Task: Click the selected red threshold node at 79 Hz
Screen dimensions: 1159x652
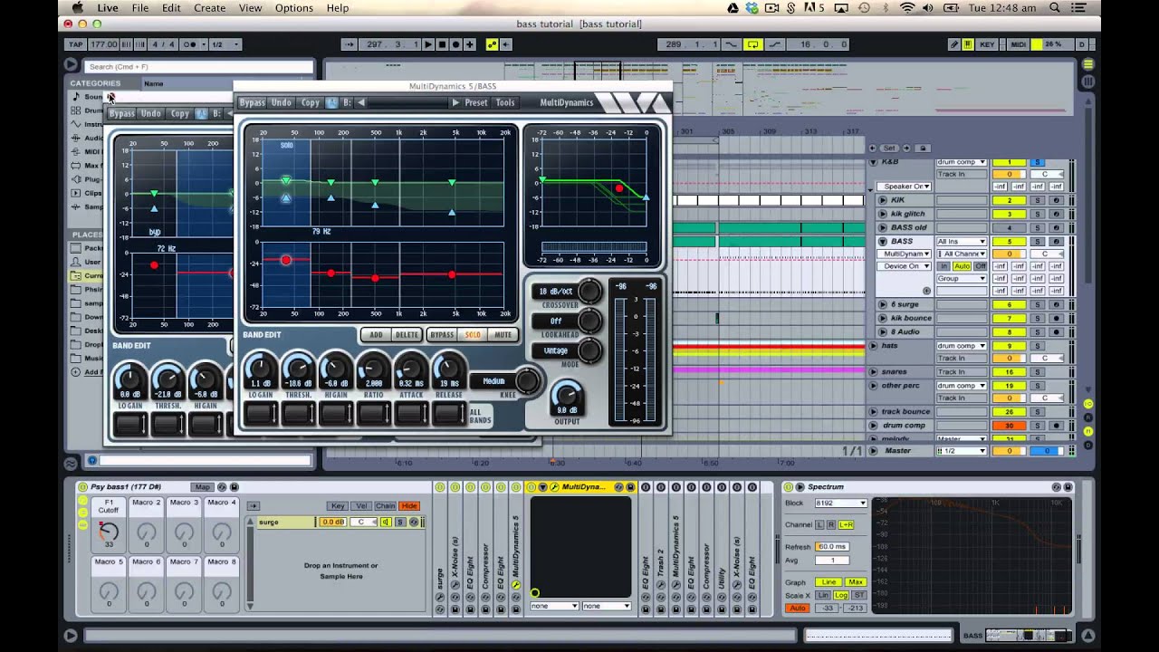Action: point(286,261)
